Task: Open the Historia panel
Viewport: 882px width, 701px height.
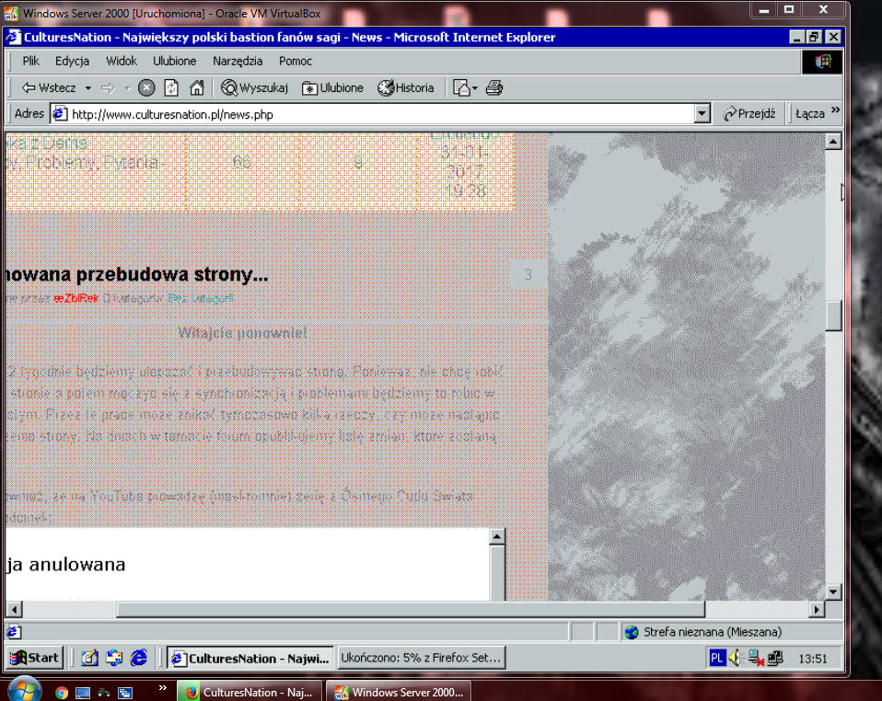Action: point(406,87)
